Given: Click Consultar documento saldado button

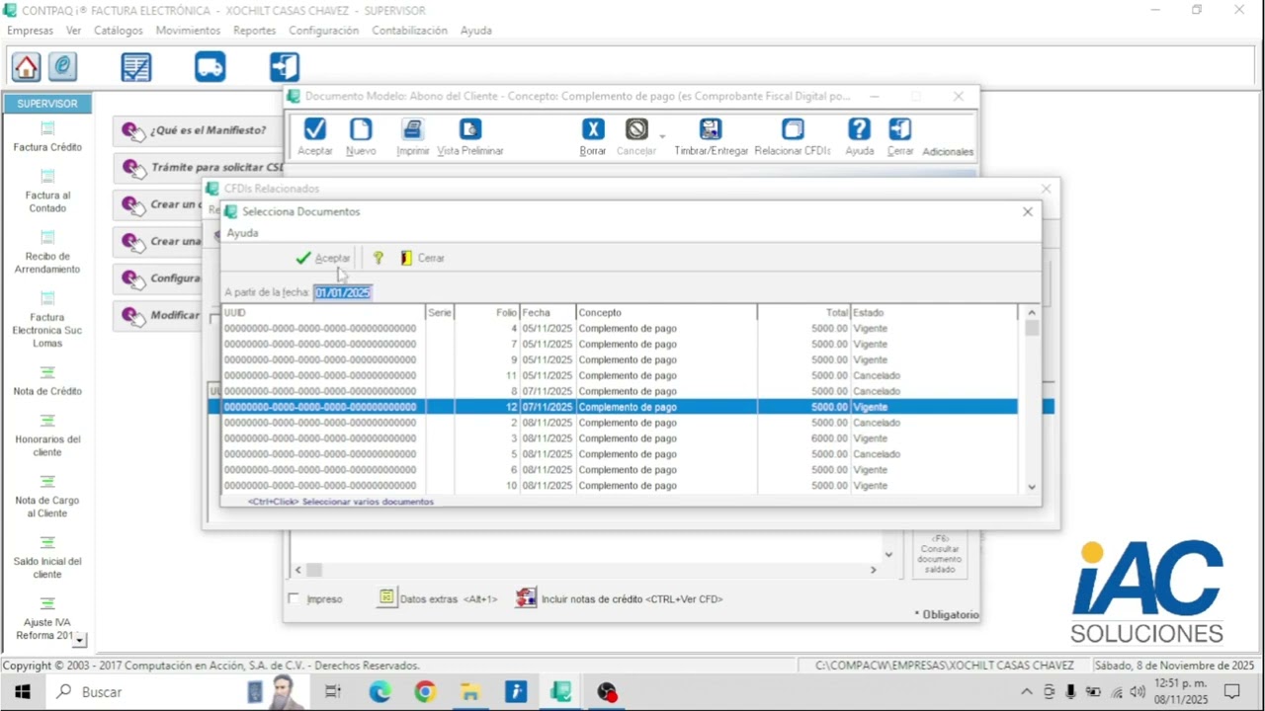Looking at the screenshot, I should 940,554.
